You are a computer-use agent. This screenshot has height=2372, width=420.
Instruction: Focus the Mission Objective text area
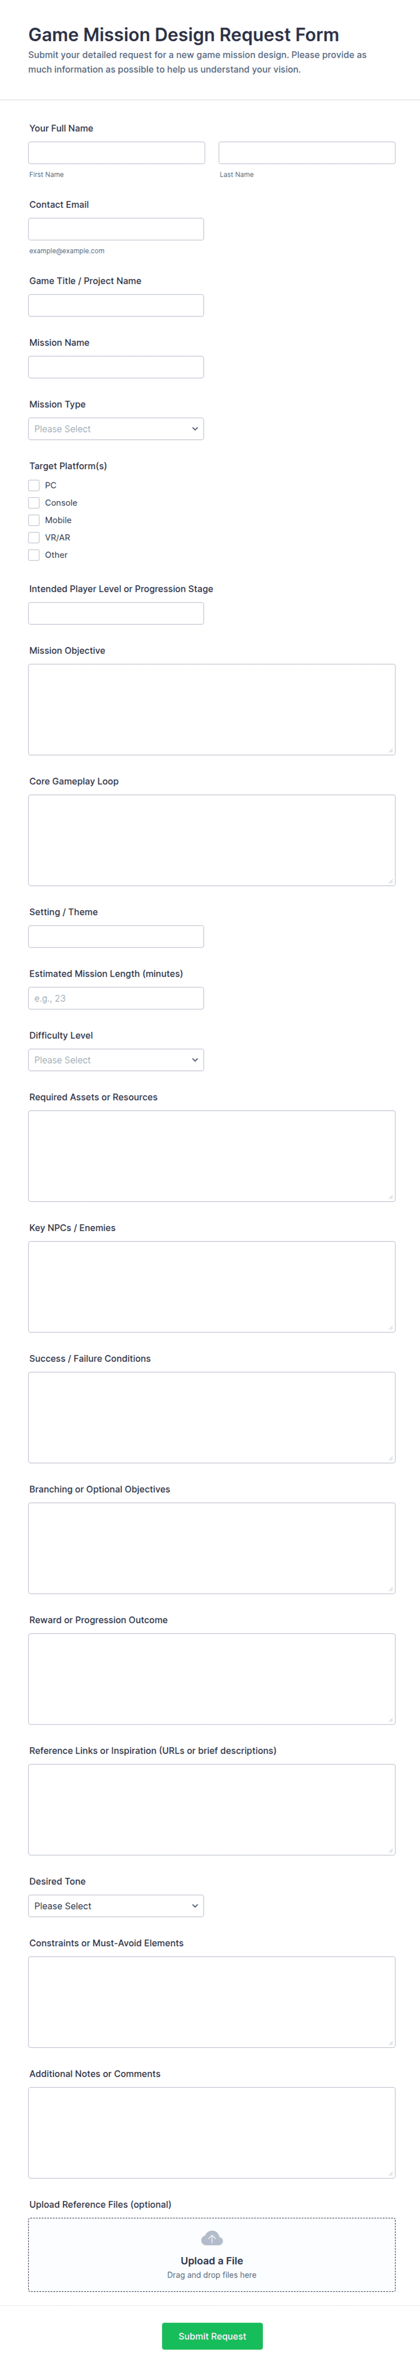(211, 709)
